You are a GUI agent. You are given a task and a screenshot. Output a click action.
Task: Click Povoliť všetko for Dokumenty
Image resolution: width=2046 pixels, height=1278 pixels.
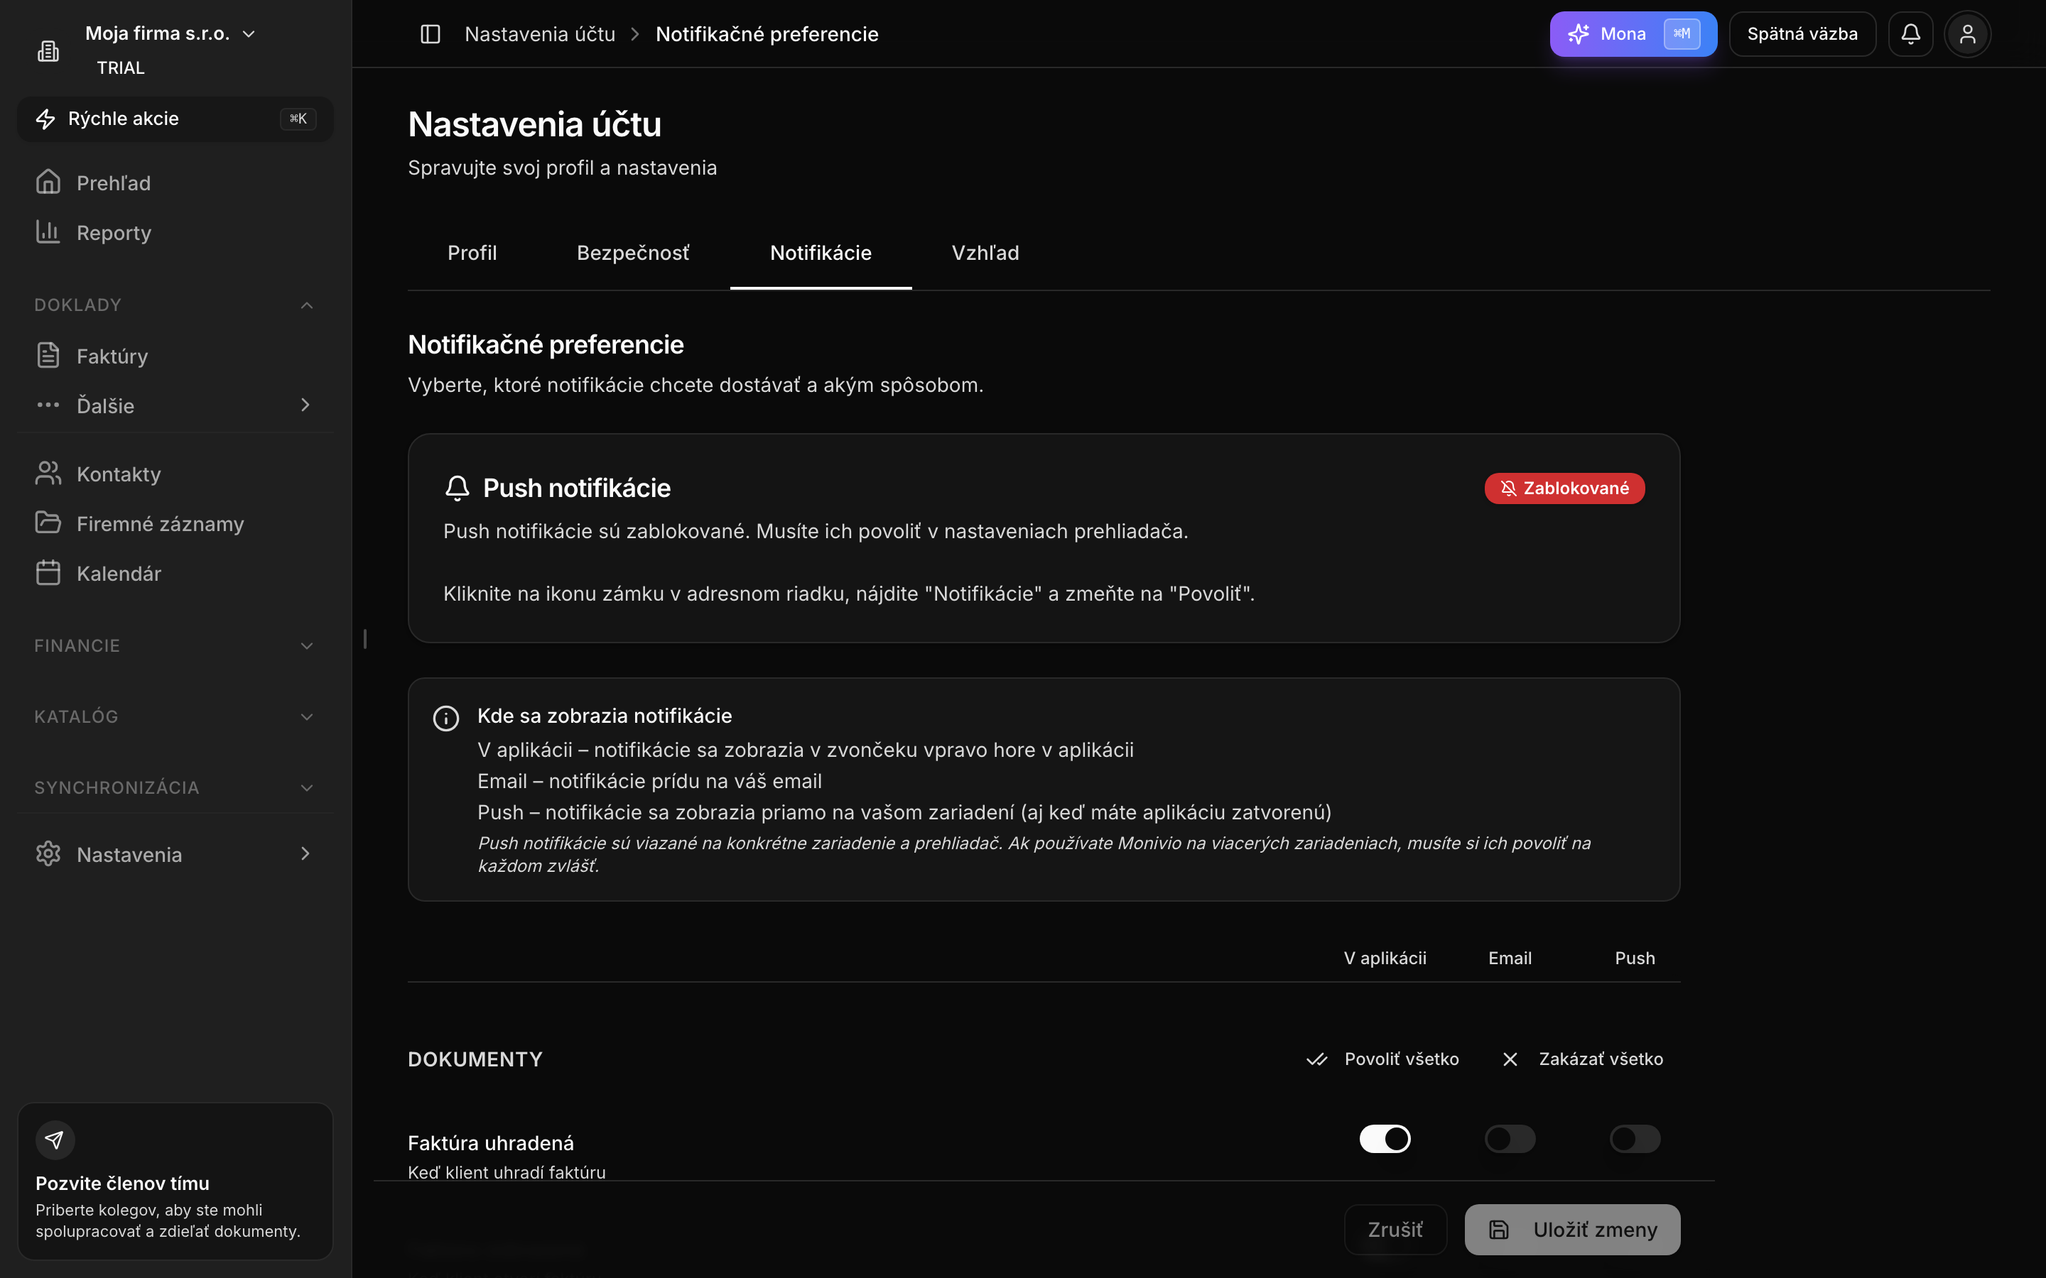(x=1382, y=1059)
